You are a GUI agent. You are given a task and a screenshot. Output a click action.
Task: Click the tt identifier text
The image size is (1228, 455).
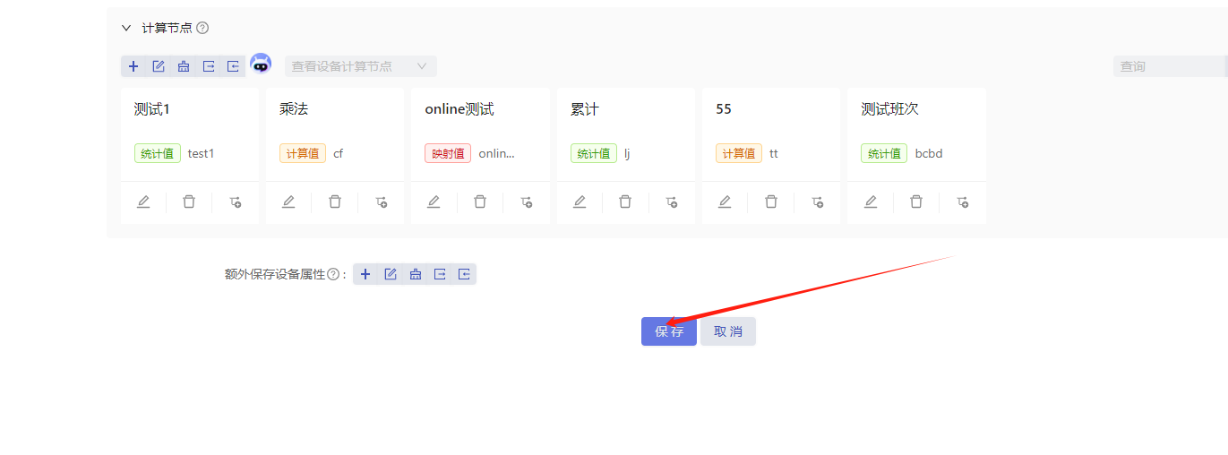pos(774,153)
